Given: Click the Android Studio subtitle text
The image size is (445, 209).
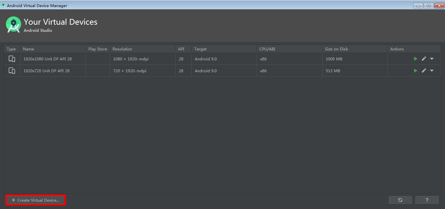Looking at the screenshot, I should click(38, 30).
